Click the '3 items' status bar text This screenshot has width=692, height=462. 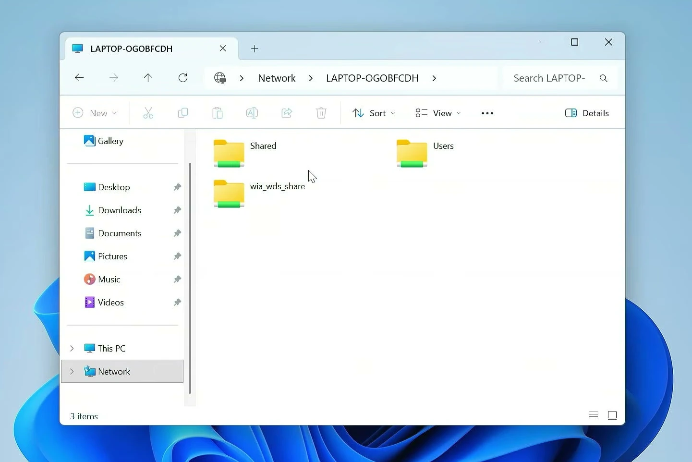84,416
